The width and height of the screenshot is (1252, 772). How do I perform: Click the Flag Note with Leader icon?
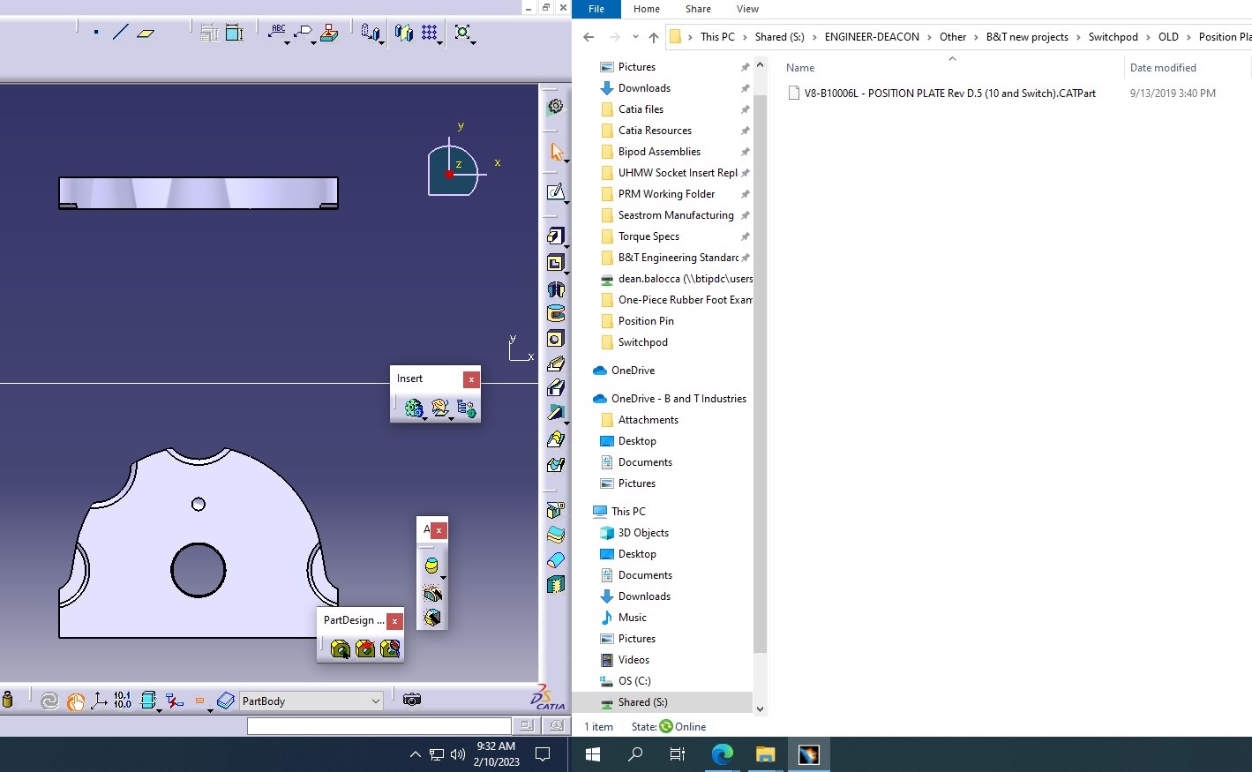tap(304, 33)
